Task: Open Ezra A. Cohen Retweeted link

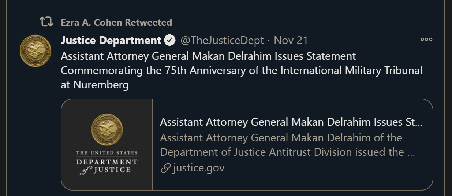Action: click(116, 22)
